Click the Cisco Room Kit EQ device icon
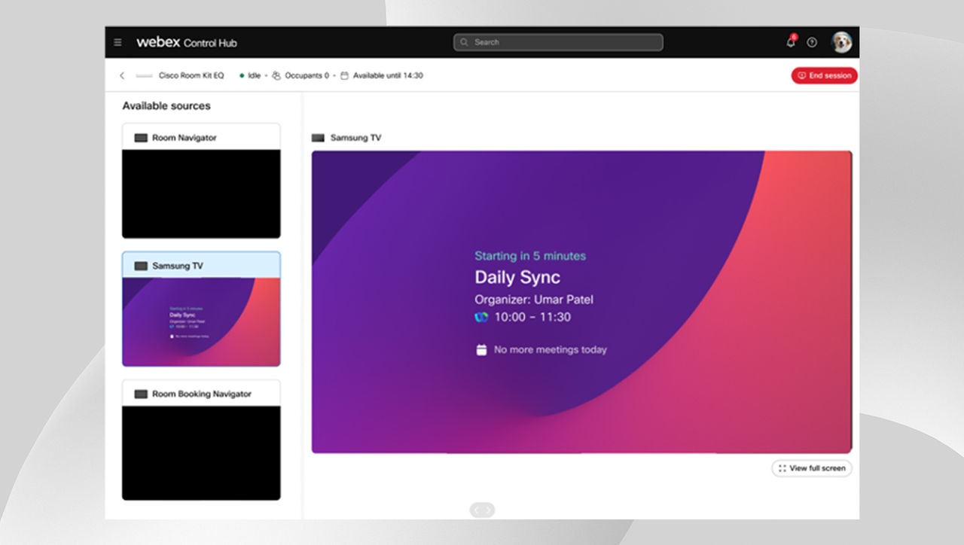The width and height of the screenshot is (964, 545). (144, 76)
